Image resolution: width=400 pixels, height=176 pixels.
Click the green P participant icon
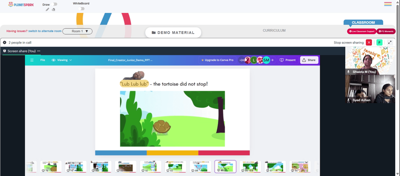tap(379, 43)
